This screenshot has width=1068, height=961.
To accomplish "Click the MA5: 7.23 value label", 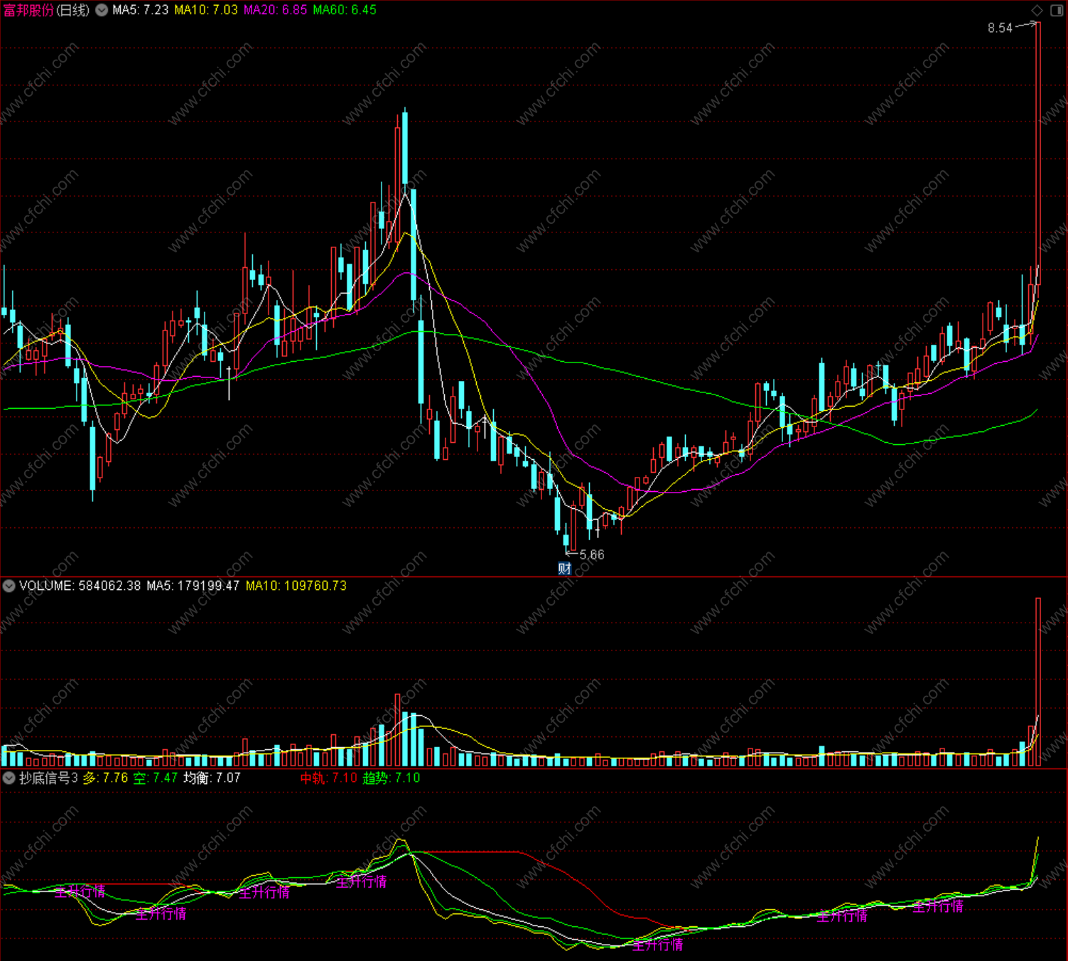I will click(141, 10).
